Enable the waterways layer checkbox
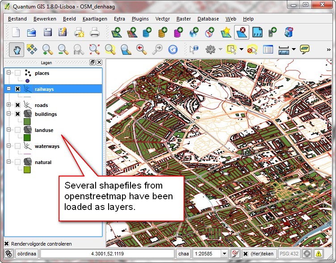The height and width of the screenshot is (263, 336). 17,146
